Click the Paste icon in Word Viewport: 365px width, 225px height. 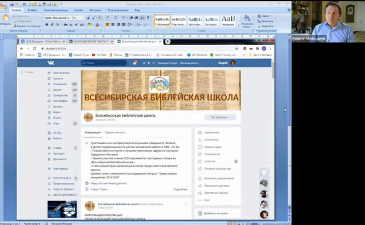5,19
